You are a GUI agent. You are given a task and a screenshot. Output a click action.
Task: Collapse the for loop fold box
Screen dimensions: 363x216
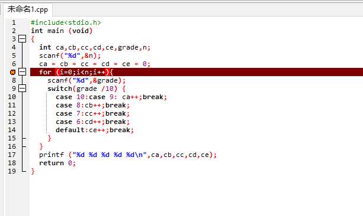pos(23,72)
